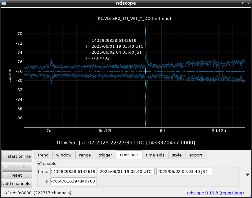Open the window tab
Viewport: 252px width, 198px height.
(x=64, y=155)
